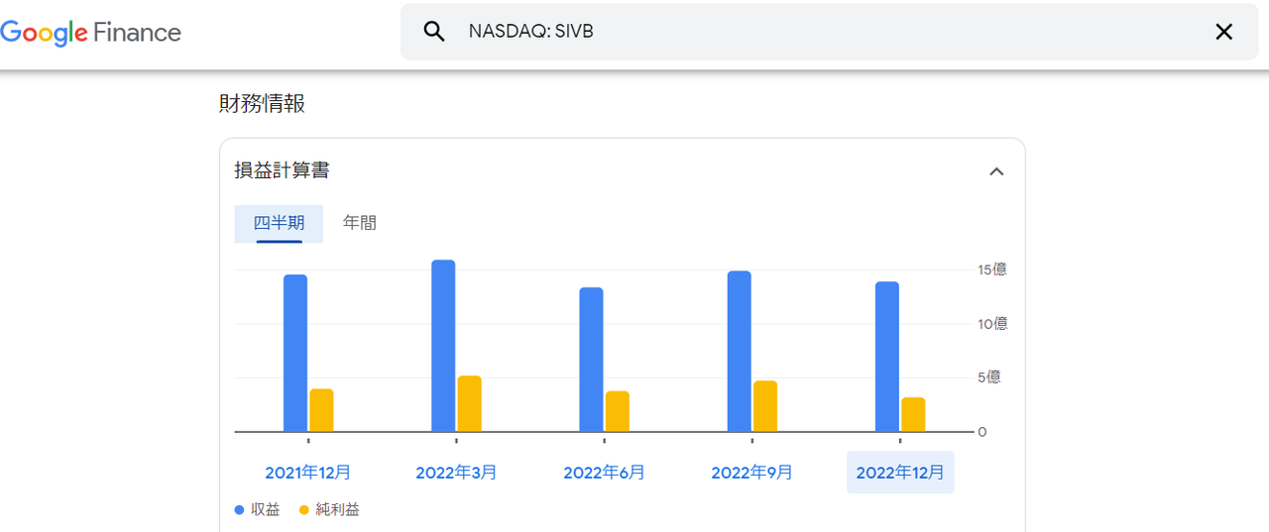Click the highlighted 2022年12月 period button
The height and width of the screenshot is (532, 1269).
[x=900, y=473]
